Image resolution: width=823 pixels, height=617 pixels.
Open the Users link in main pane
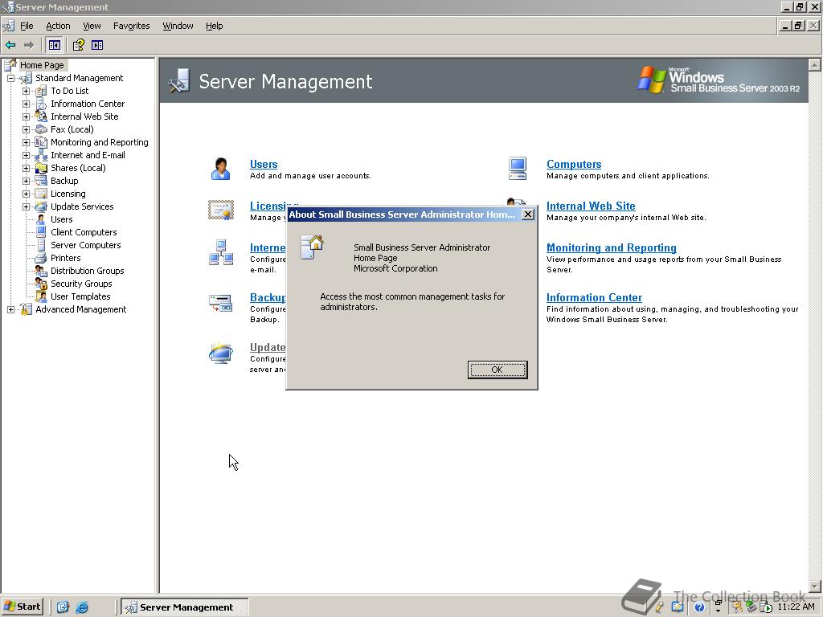coord(264,164)
